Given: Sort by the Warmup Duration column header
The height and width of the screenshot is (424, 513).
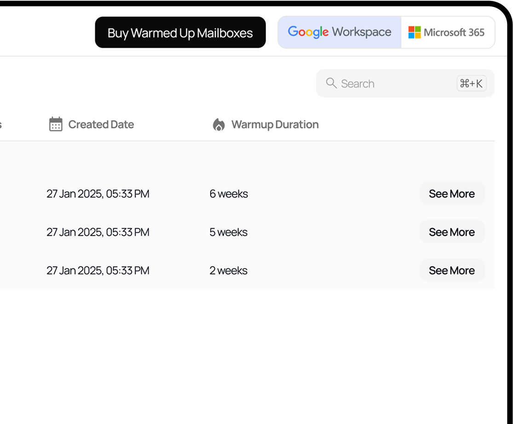Looking at the screenshot, I should point(275,125).
